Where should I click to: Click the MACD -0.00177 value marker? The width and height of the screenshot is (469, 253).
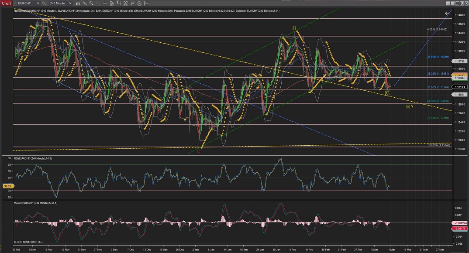coord(460,229)
